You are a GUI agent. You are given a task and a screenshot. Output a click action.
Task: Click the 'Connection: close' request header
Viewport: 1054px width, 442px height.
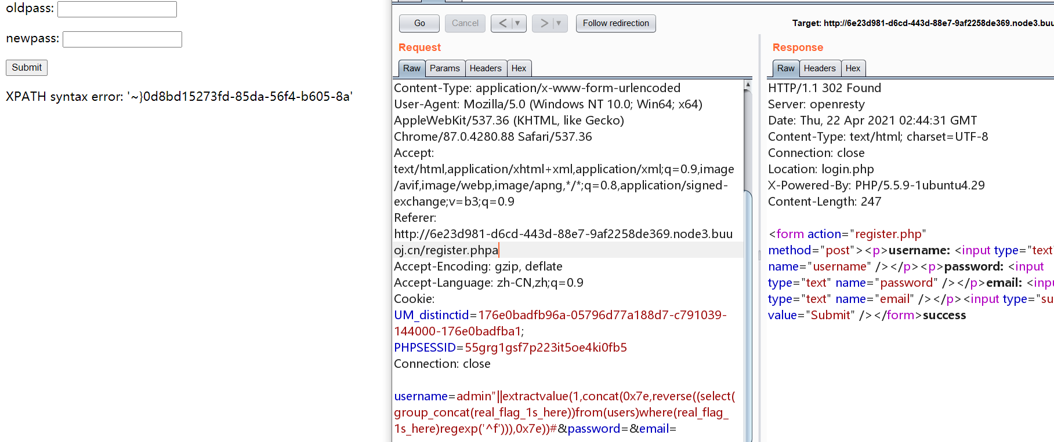click(442, 364)
